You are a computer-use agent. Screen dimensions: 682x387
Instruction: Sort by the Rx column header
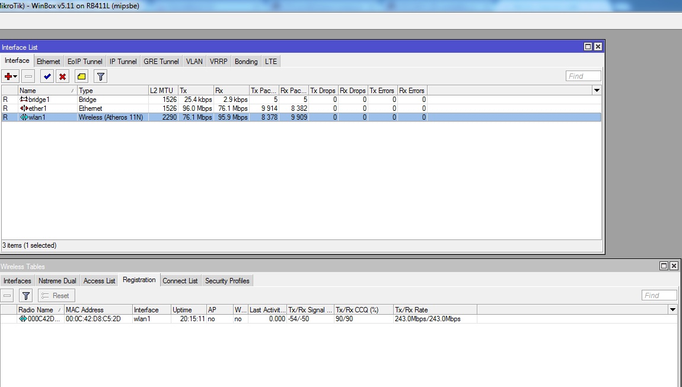(231, 91)
